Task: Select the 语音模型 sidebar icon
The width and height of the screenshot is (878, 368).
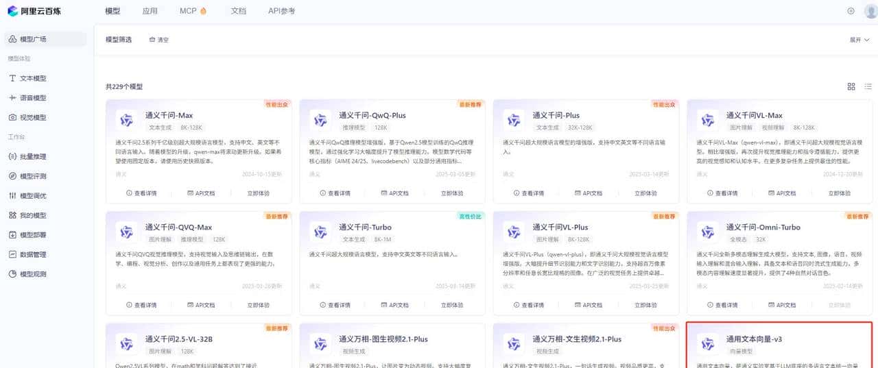Action: pyautogui.click(x=13, y=98)
